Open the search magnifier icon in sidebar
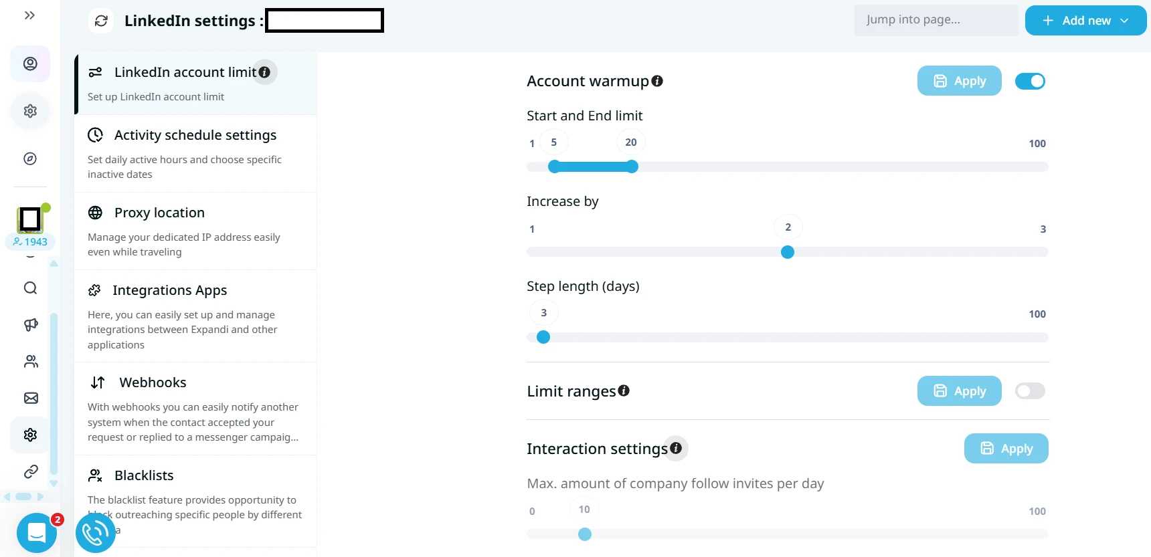The height and width of the screenshot is (557, 1151). click(31, 288)
